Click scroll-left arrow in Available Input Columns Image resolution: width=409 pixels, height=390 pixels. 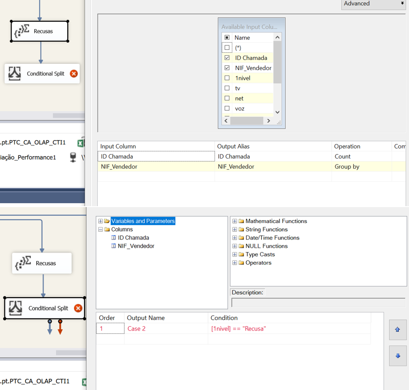(x=226, y=120)
